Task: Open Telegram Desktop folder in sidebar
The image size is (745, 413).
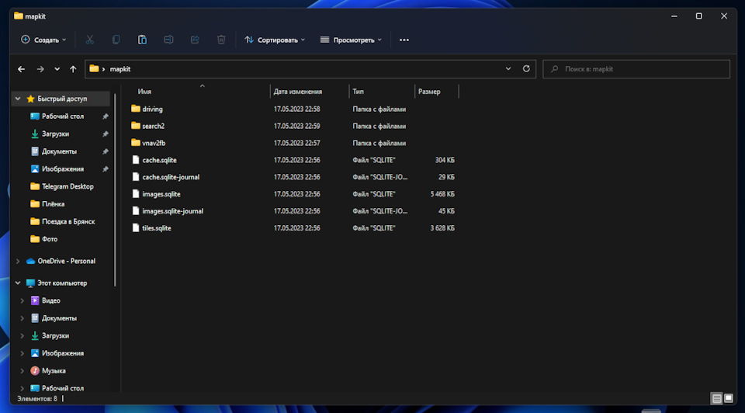Action: click(68, 187)
